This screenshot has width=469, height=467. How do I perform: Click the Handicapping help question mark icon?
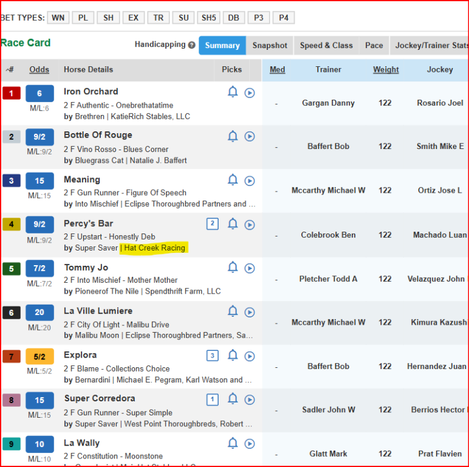click(192, 46)
